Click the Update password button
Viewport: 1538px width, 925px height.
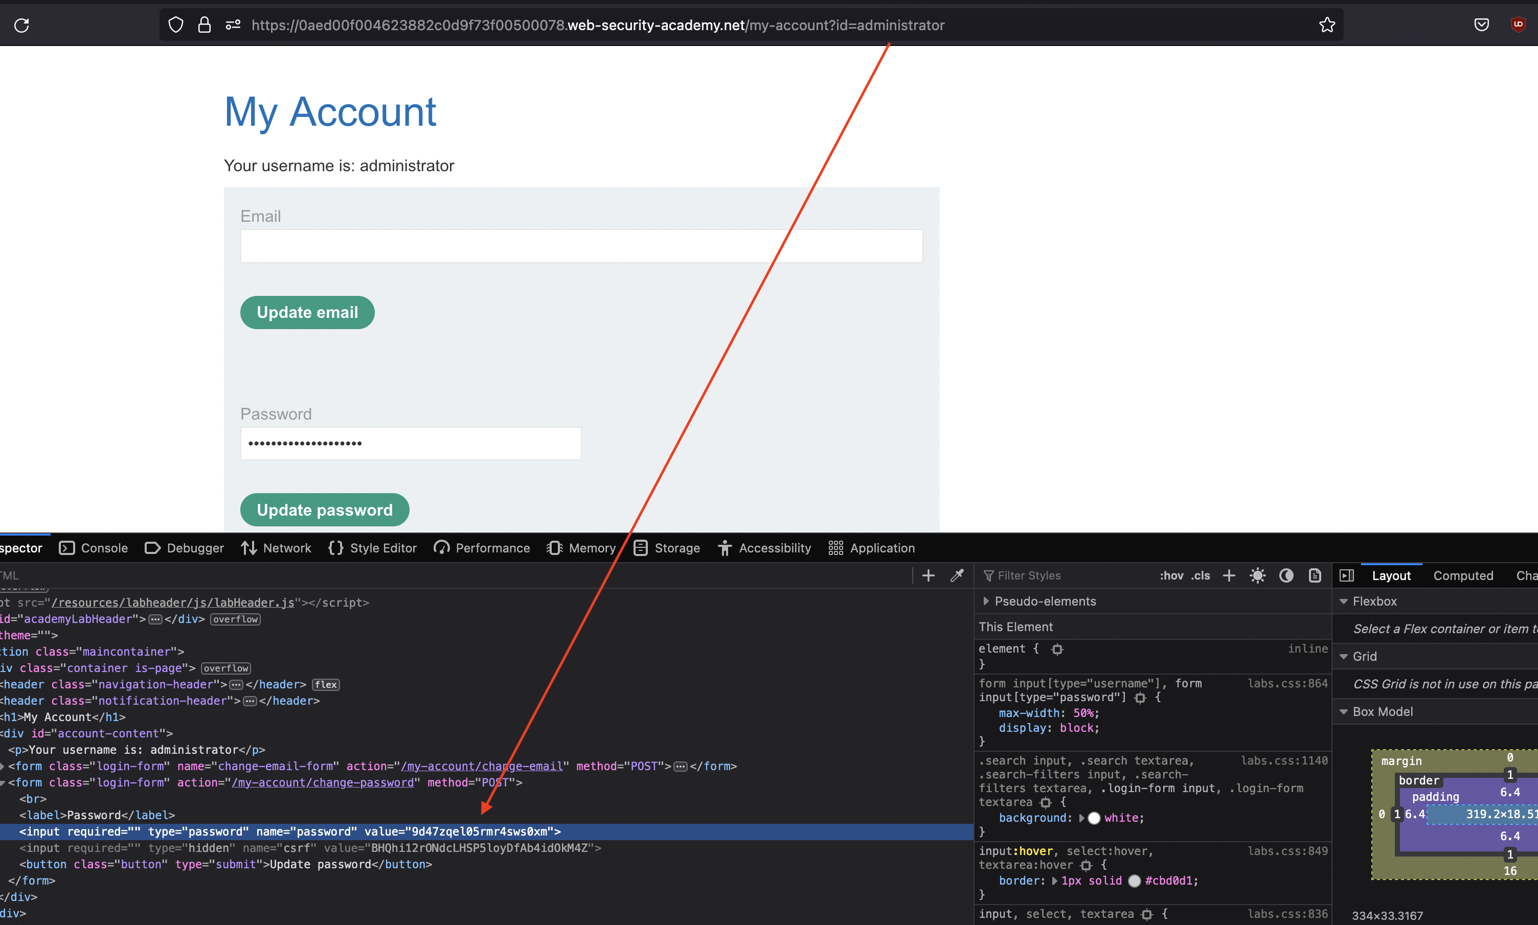324,510
